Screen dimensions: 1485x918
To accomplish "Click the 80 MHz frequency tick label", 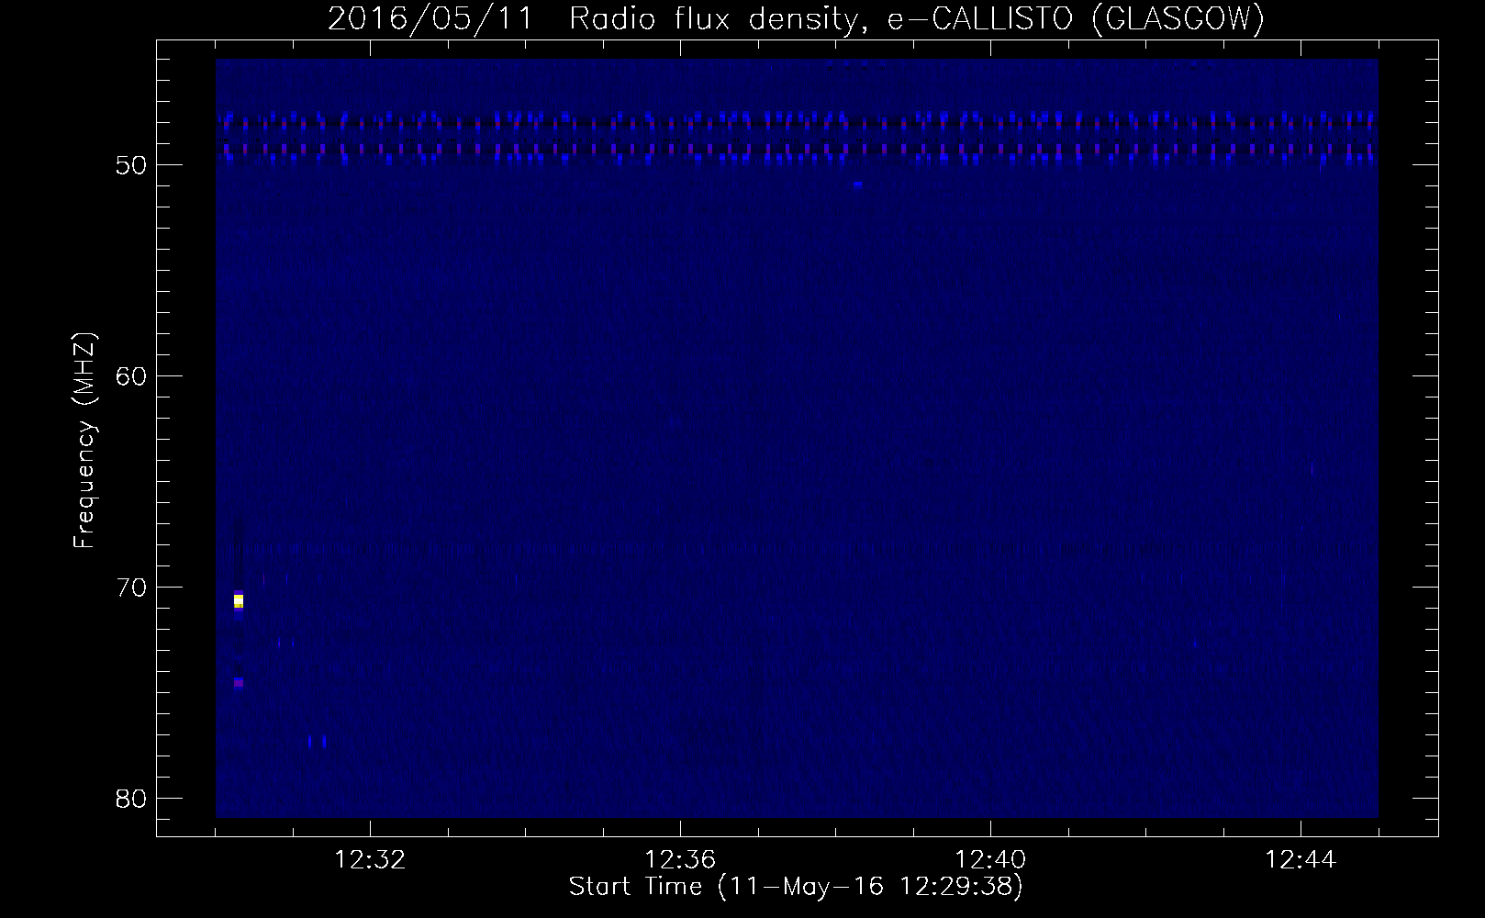I will [x=131, y=799].
